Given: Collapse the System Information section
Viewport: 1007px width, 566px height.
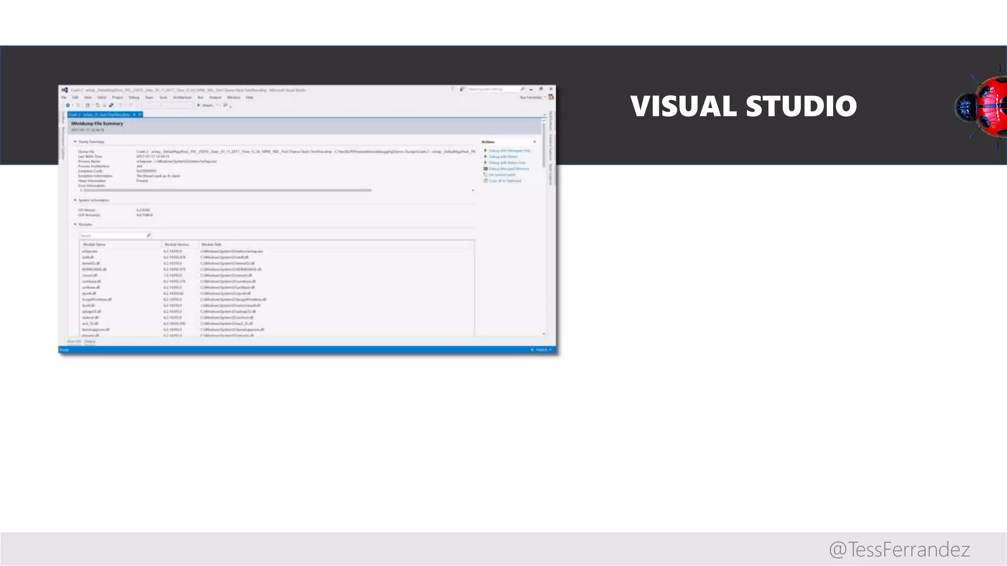Looking at the screenshot, I should 75,200.
